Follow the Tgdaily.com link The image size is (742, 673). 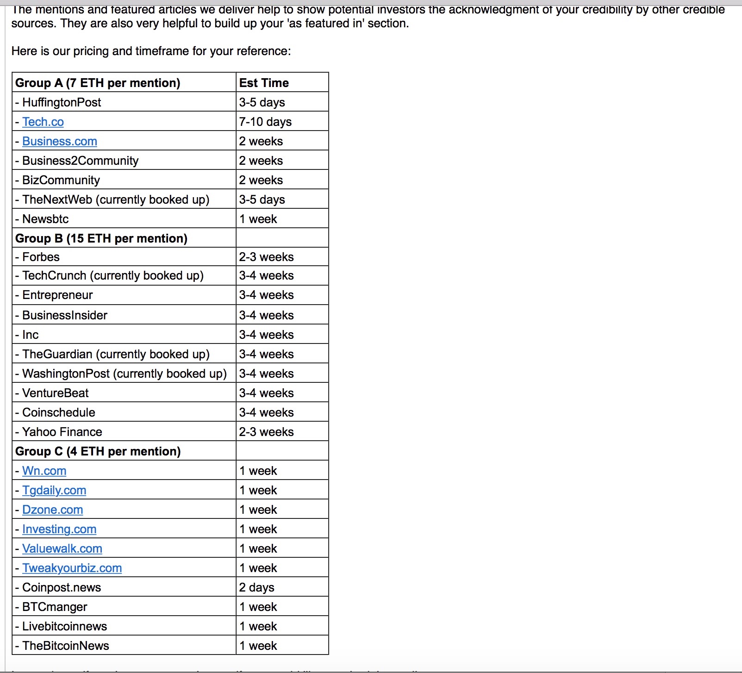(x=54, y=490)
